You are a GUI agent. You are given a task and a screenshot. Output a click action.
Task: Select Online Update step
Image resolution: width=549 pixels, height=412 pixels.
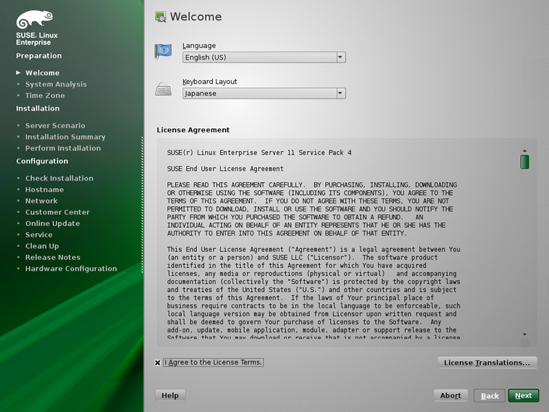53,223
